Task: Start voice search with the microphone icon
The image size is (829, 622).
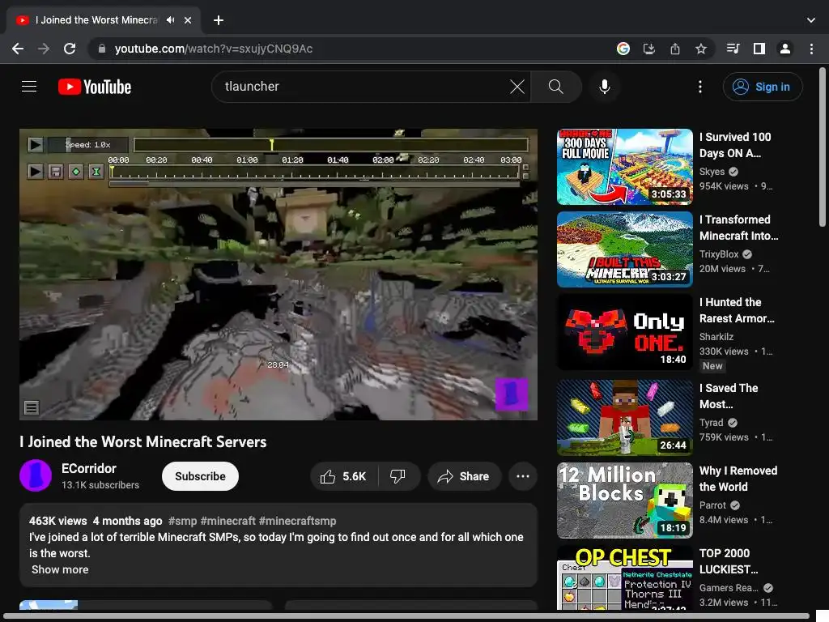Action: coord(604,86)
